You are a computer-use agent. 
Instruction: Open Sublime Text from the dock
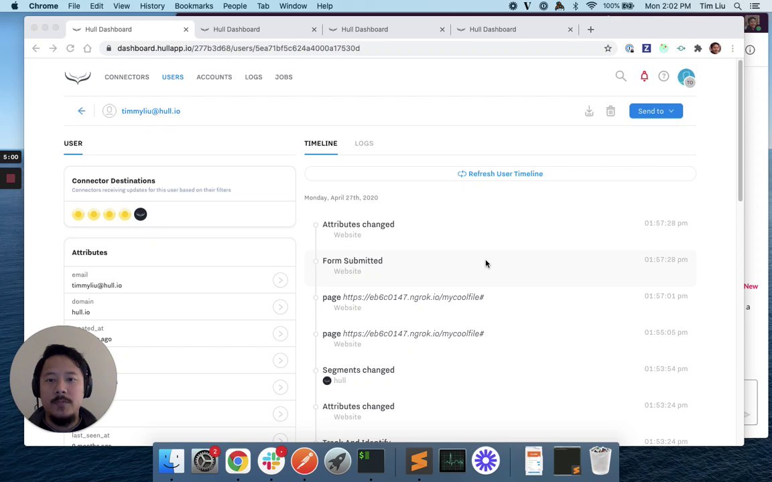coord(419,461)
